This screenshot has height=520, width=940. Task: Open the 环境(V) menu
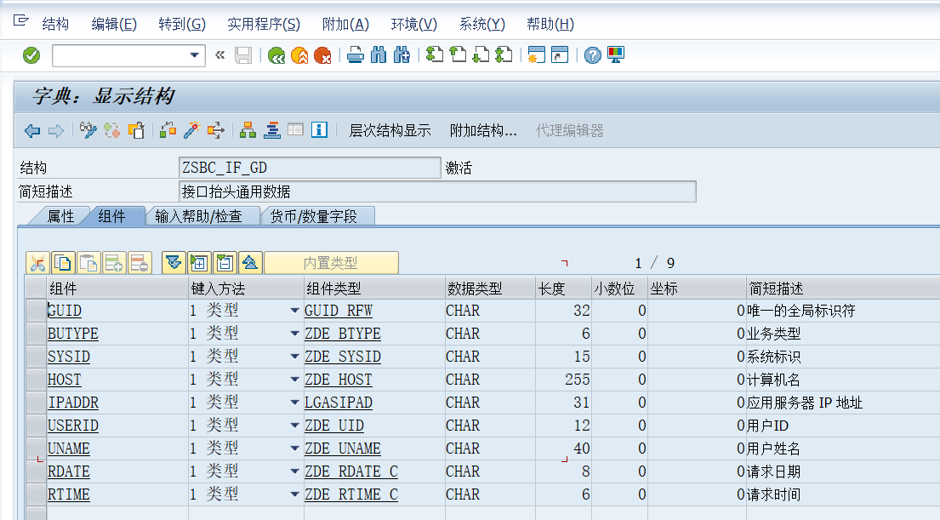click(x=413, y=24)
